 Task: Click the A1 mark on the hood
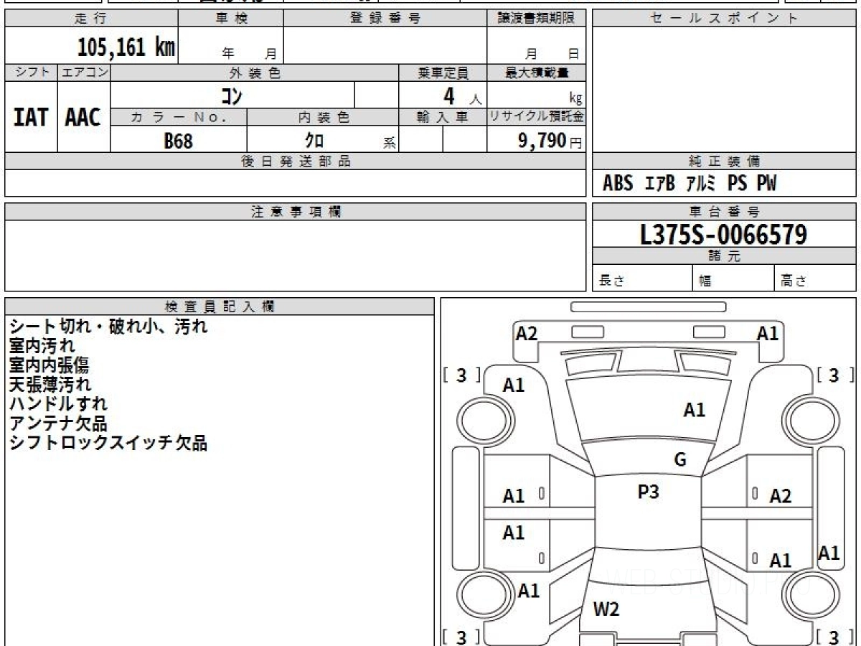tap(695, 410)
